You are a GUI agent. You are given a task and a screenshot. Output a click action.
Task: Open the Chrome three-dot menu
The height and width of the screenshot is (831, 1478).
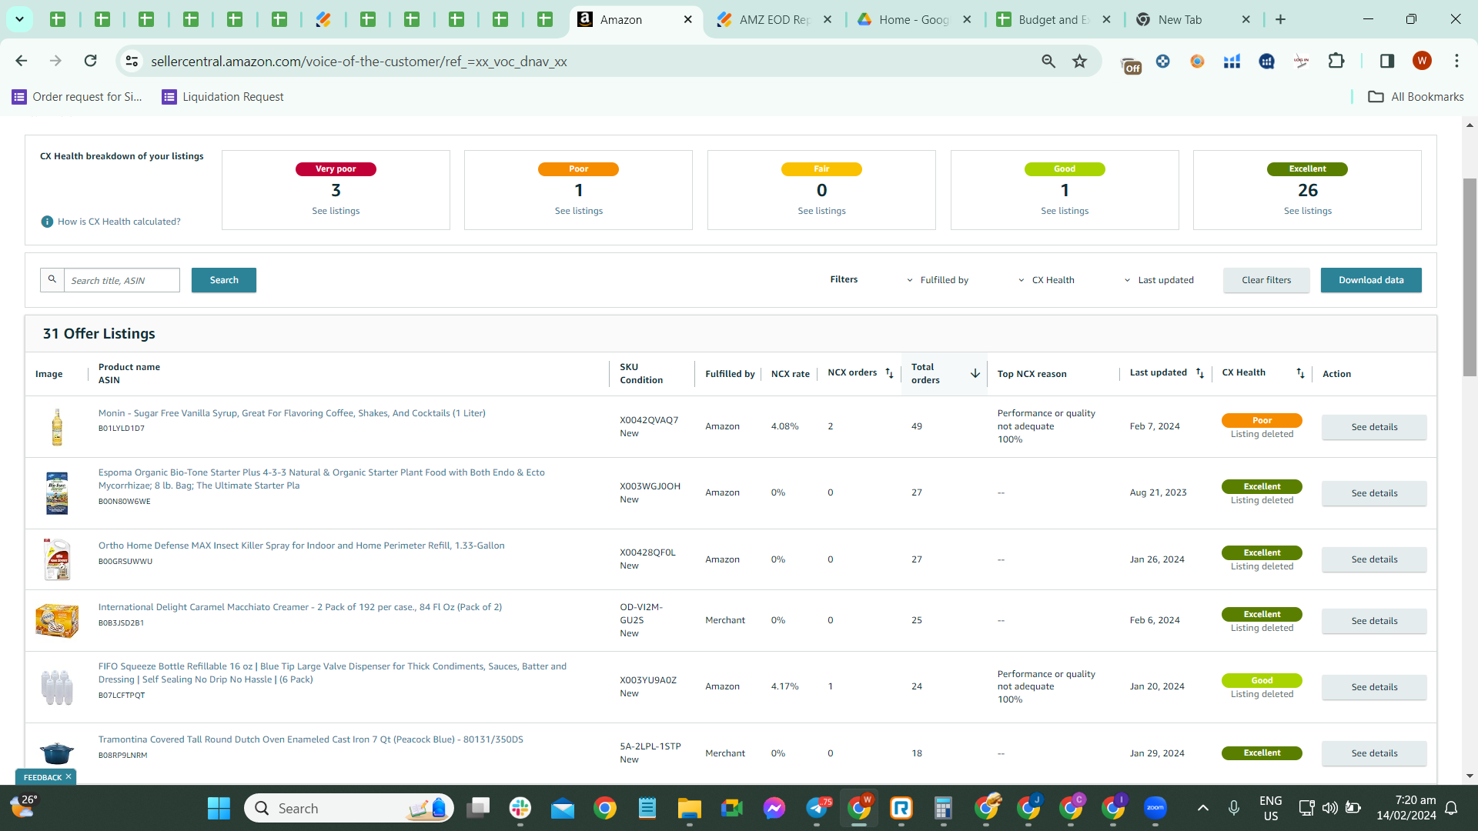pyautogui.click(x=1456, y=61)
